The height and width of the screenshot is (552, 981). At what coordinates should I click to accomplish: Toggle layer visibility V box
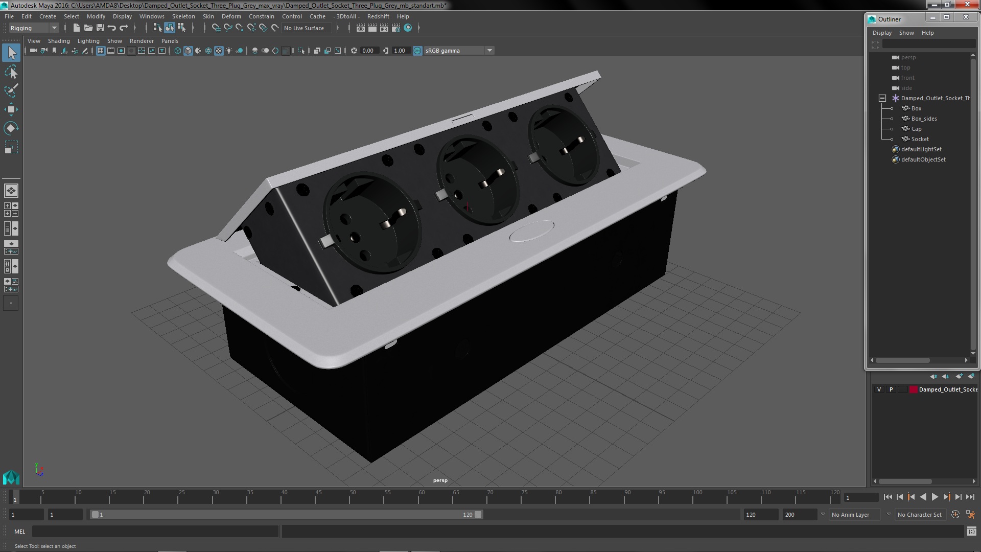(x=879, y=389)
